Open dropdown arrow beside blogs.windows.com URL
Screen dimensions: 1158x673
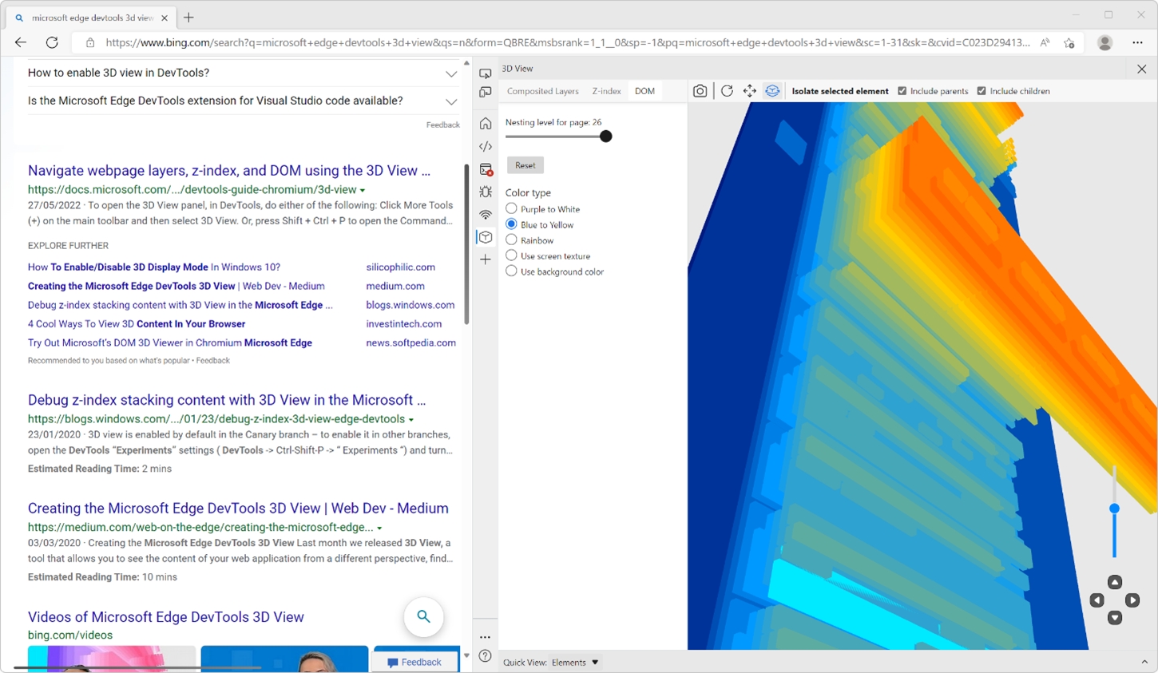point(411,420)
